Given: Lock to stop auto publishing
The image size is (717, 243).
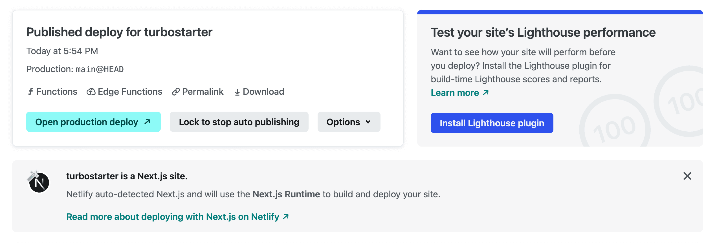Looking at the screenshot, I should (x=239, y=122).
